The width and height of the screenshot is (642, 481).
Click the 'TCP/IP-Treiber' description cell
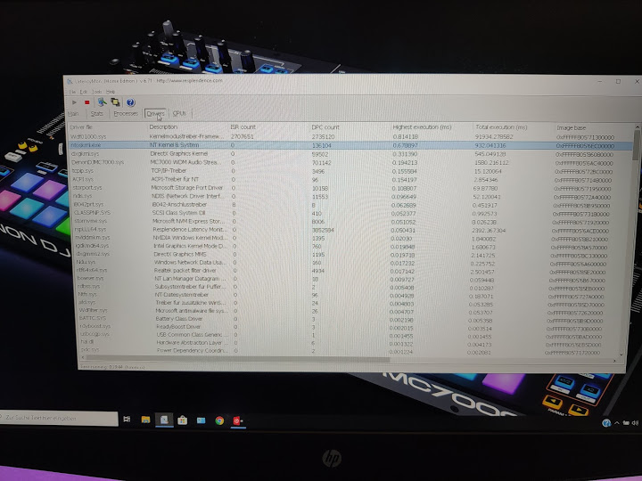point(169,171)
